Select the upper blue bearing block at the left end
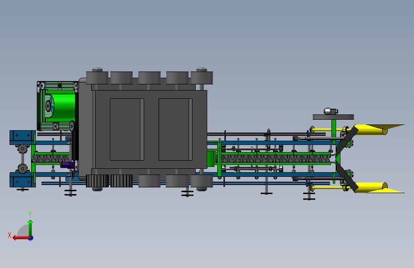 tap(22, 137)
